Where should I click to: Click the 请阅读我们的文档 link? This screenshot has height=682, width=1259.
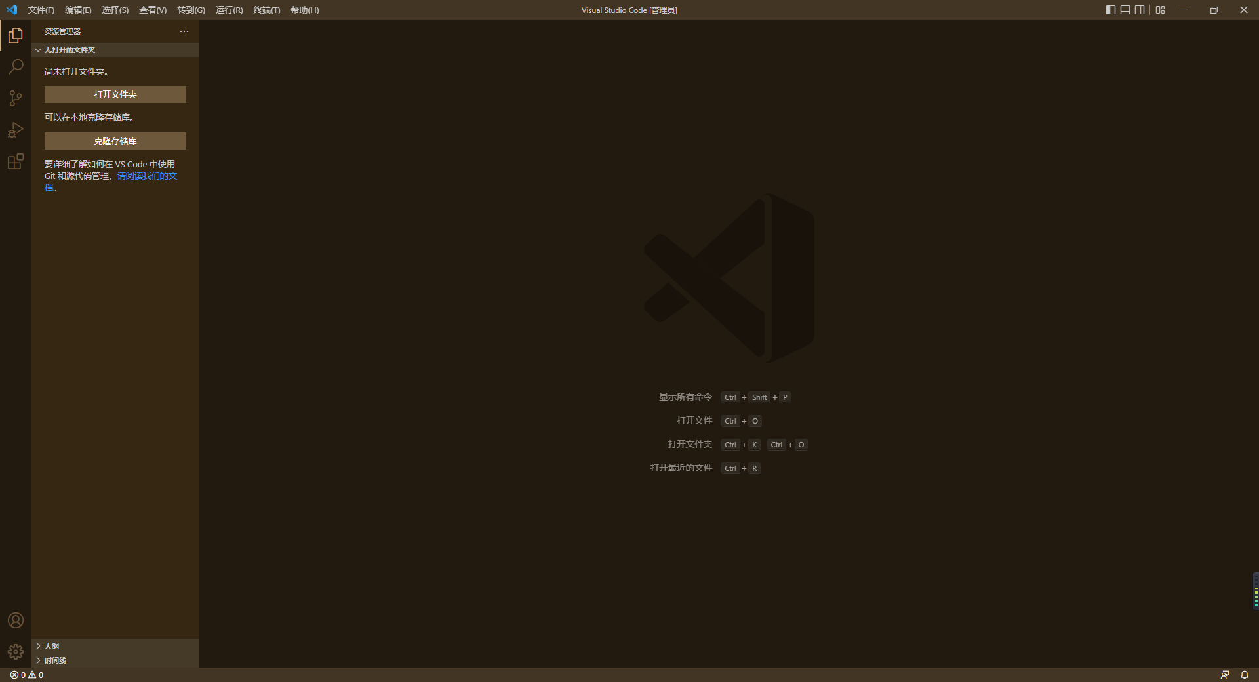pos(147,176)
